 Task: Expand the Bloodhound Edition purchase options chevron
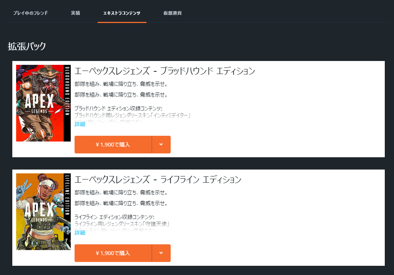coord(161,145)
